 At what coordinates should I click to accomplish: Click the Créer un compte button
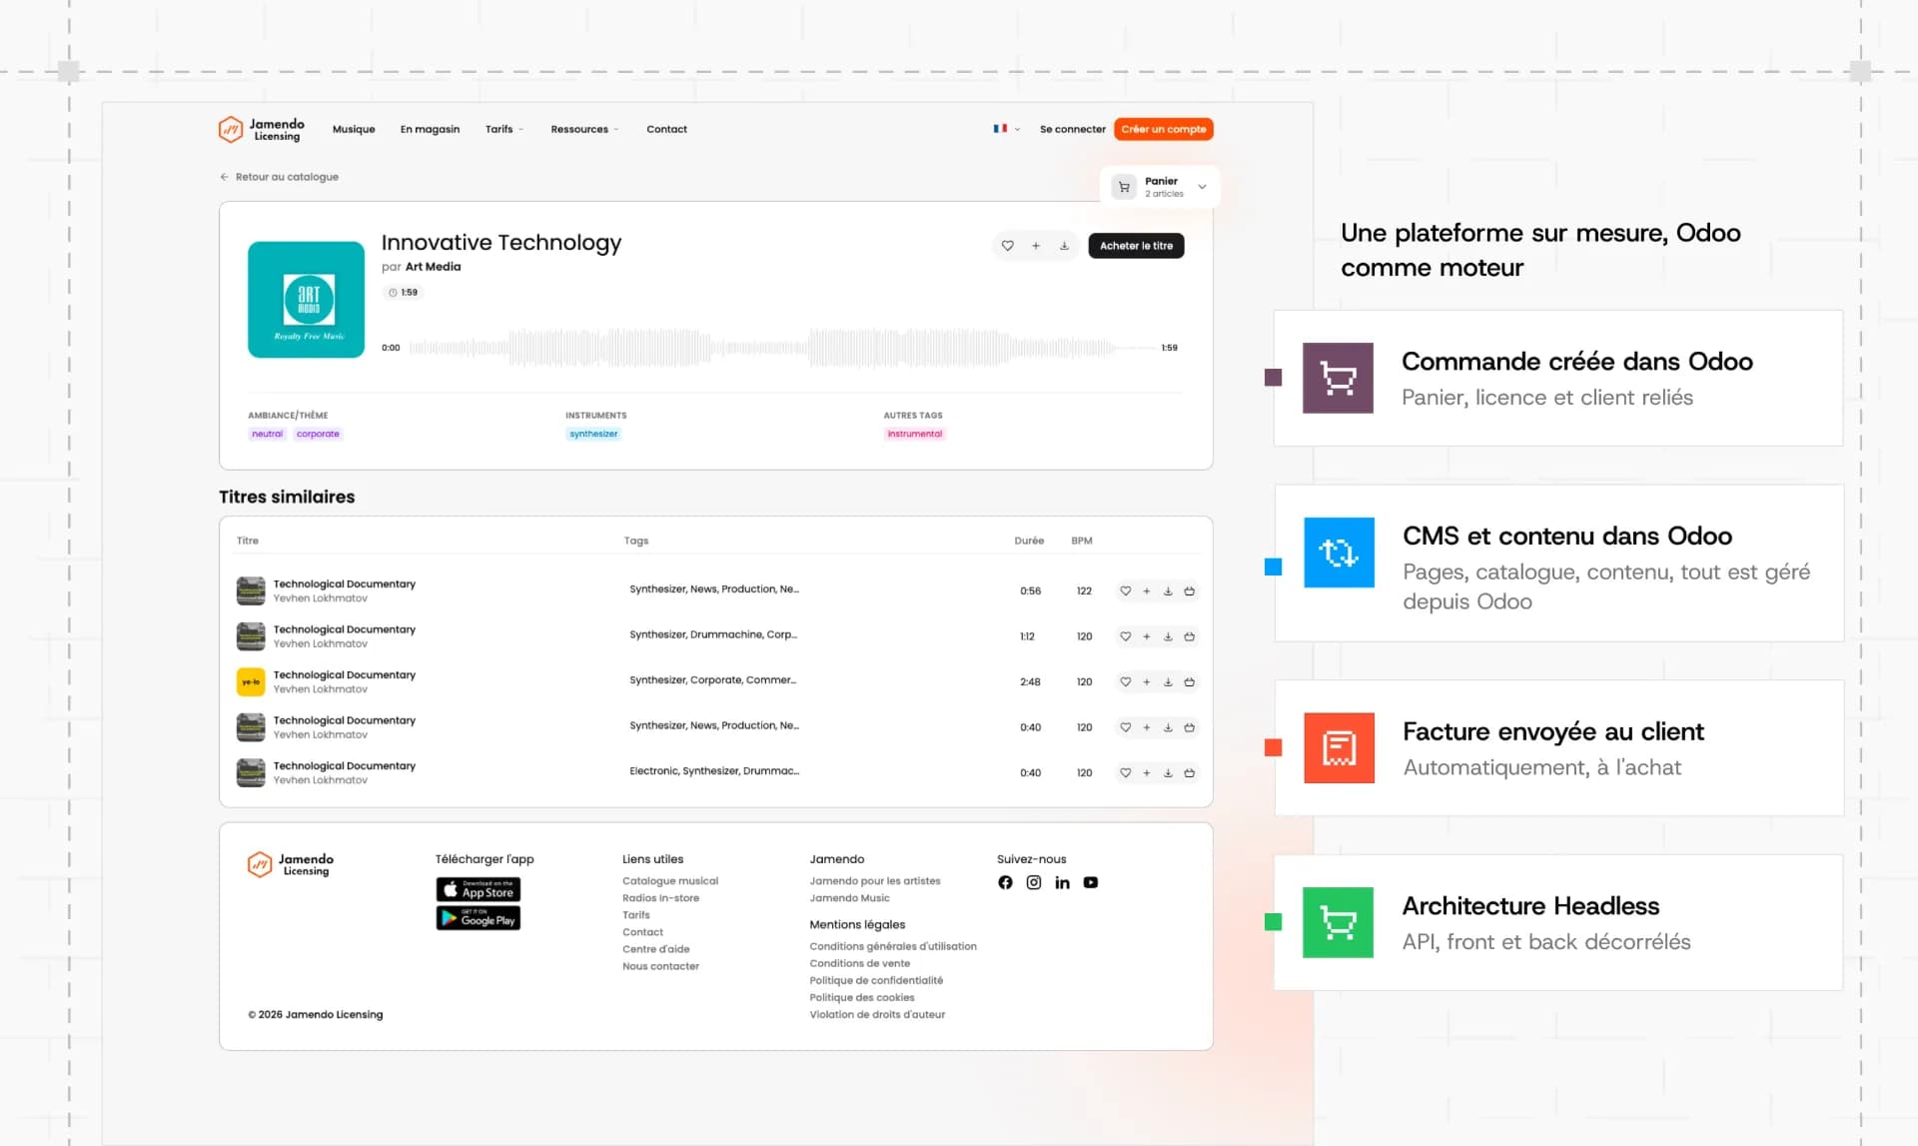1163,129
